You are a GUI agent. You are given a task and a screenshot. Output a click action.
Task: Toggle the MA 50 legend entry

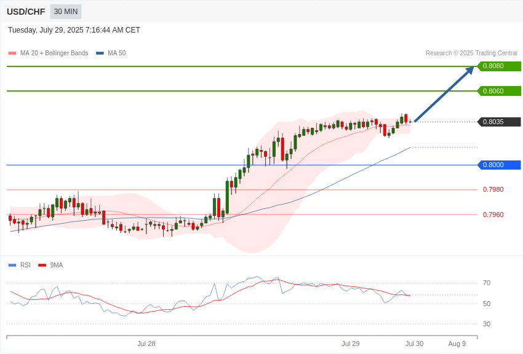(111, 53)
